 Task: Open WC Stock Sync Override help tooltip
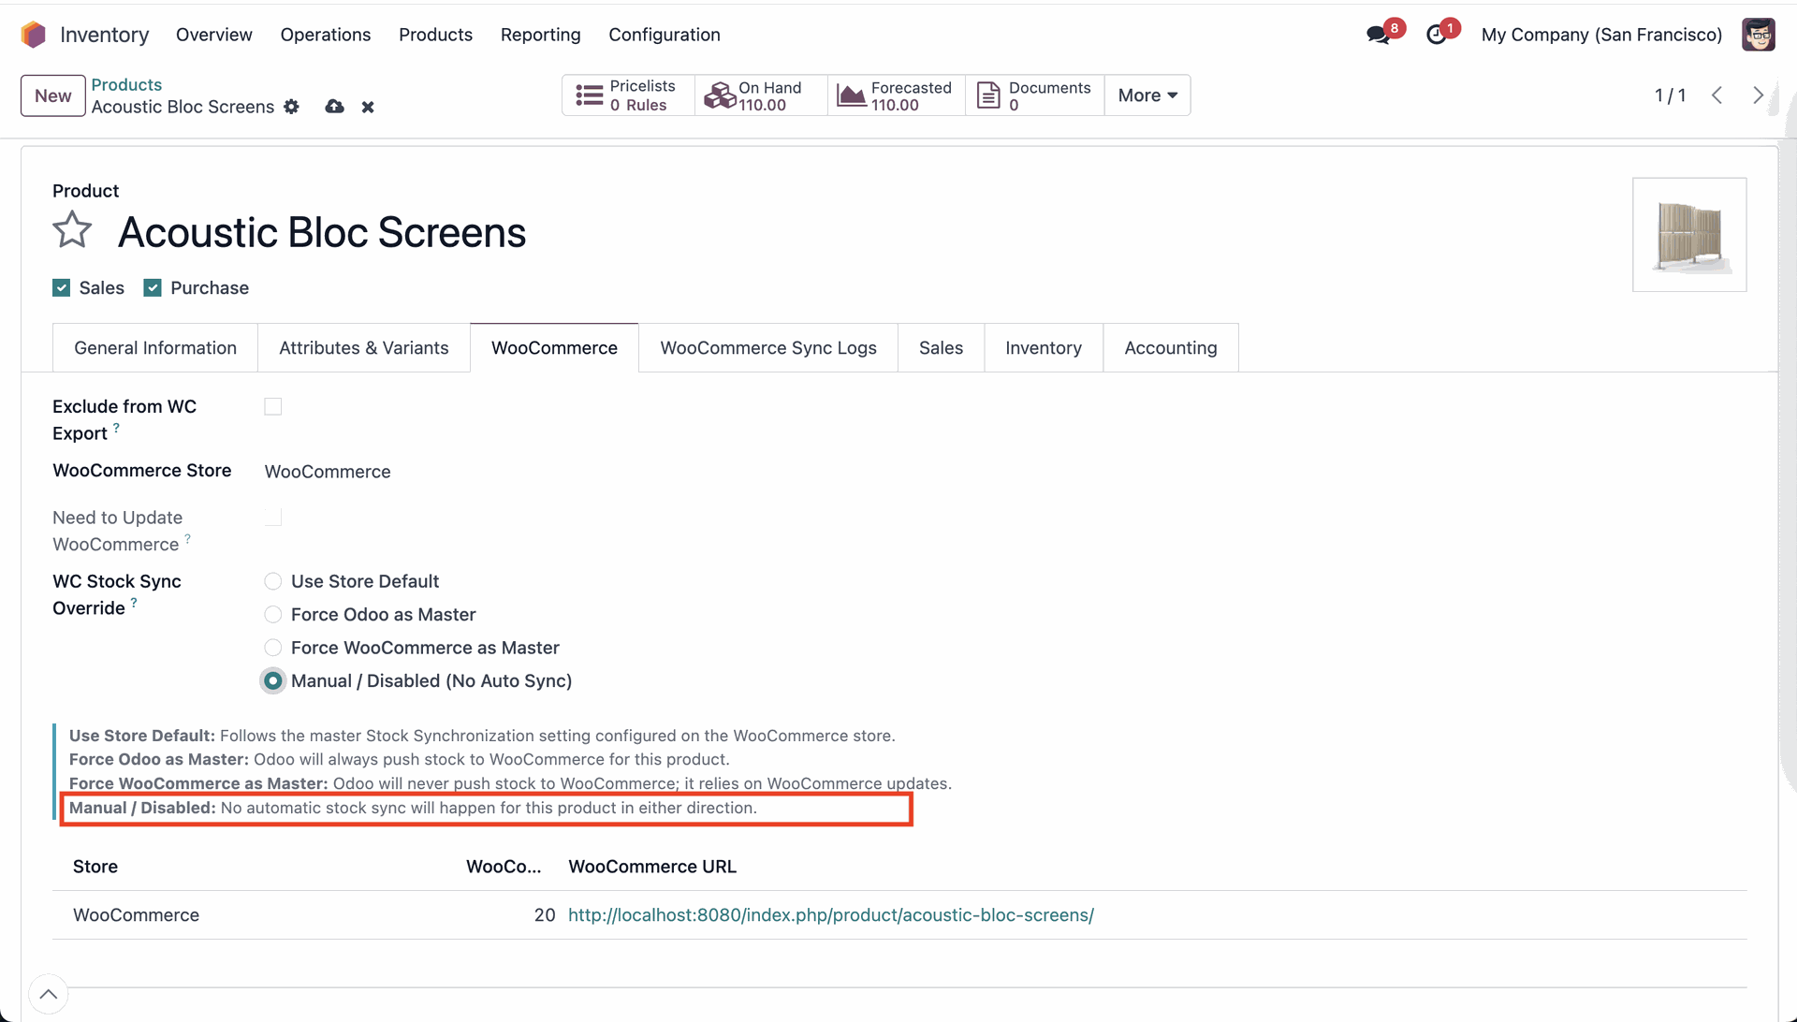point(134,604)
